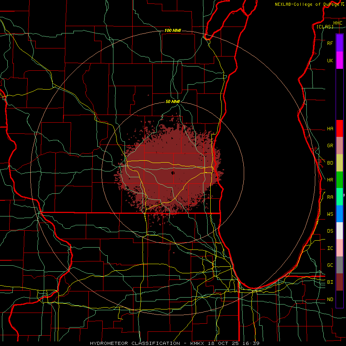Click the HA legend label
The width and height of the screenshot is (346, 346).
coord(330,128)
